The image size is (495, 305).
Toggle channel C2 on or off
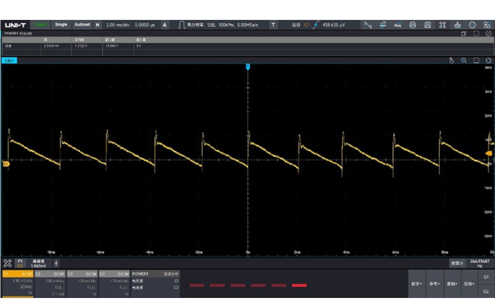tap(49, 273)
